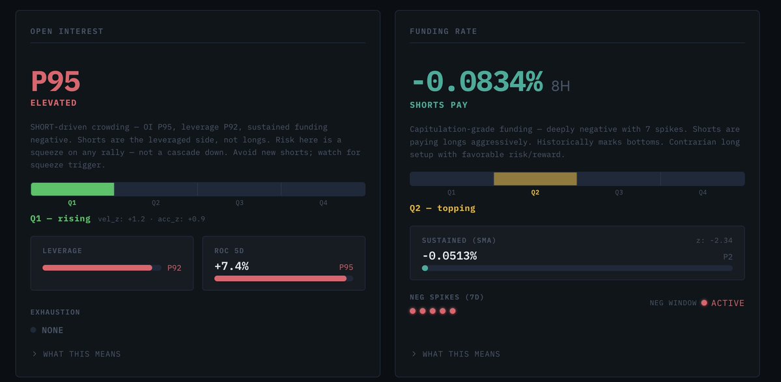
Task: Click the red Leverage progress bar
Action: pos(98,267)
